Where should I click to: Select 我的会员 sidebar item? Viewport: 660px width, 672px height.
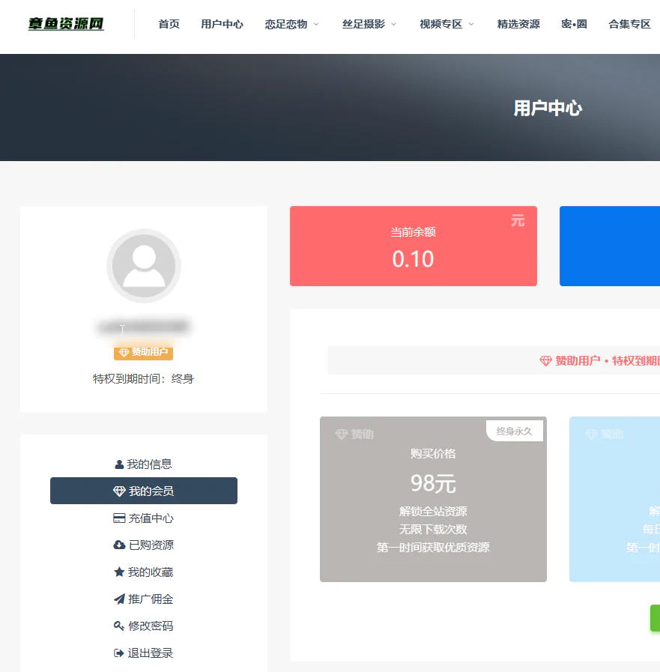pos(144,491)
